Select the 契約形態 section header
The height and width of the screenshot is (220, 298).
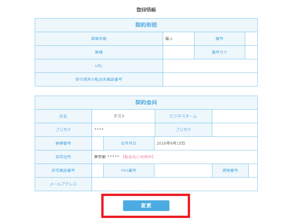point(146,25)
